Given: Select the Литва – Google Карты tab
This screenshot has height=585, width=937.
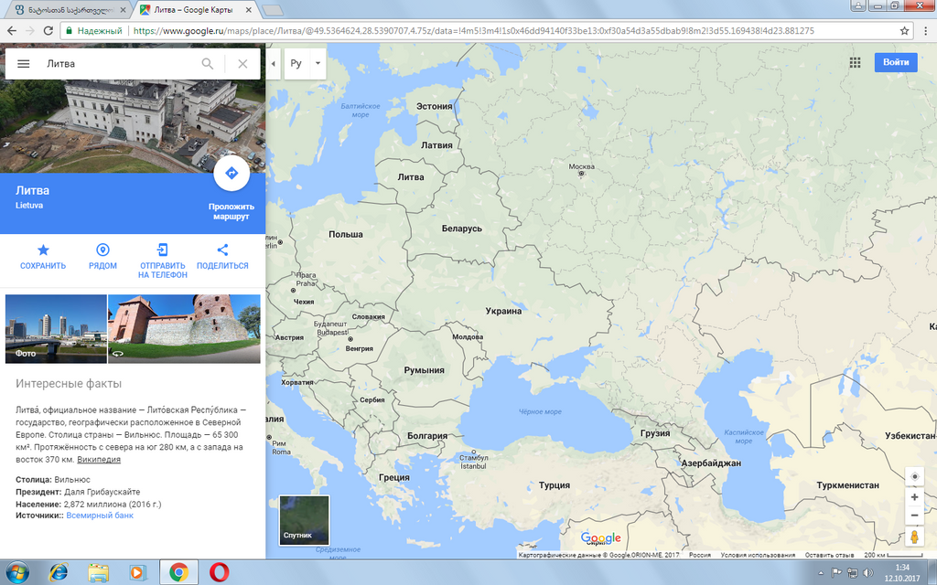Looking at the screenshot, I should coord(192,10).
